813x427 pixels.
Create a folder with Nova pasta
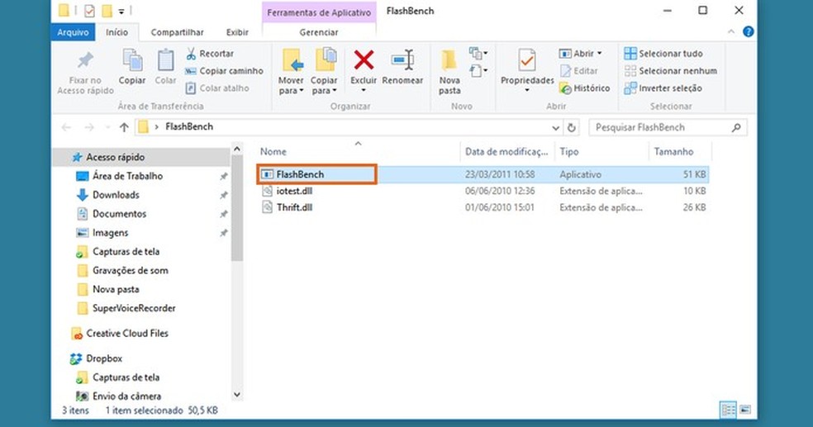pos(449,72)
